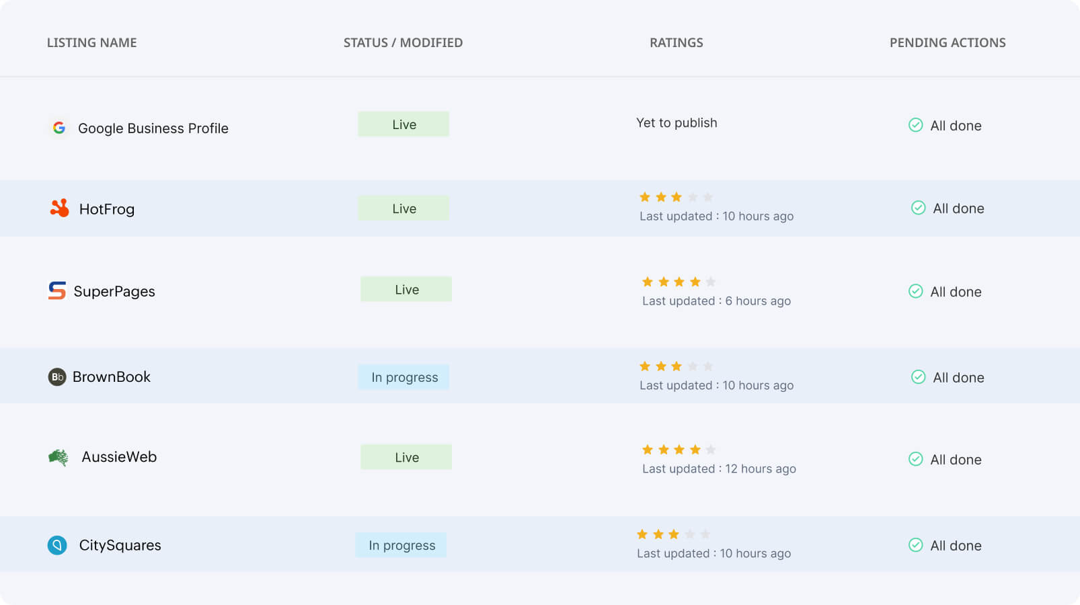The height and width of the screenshot is (605, 1080).
Task: Click the HotFrog All done checkmark icon
Action: (919, 208)
